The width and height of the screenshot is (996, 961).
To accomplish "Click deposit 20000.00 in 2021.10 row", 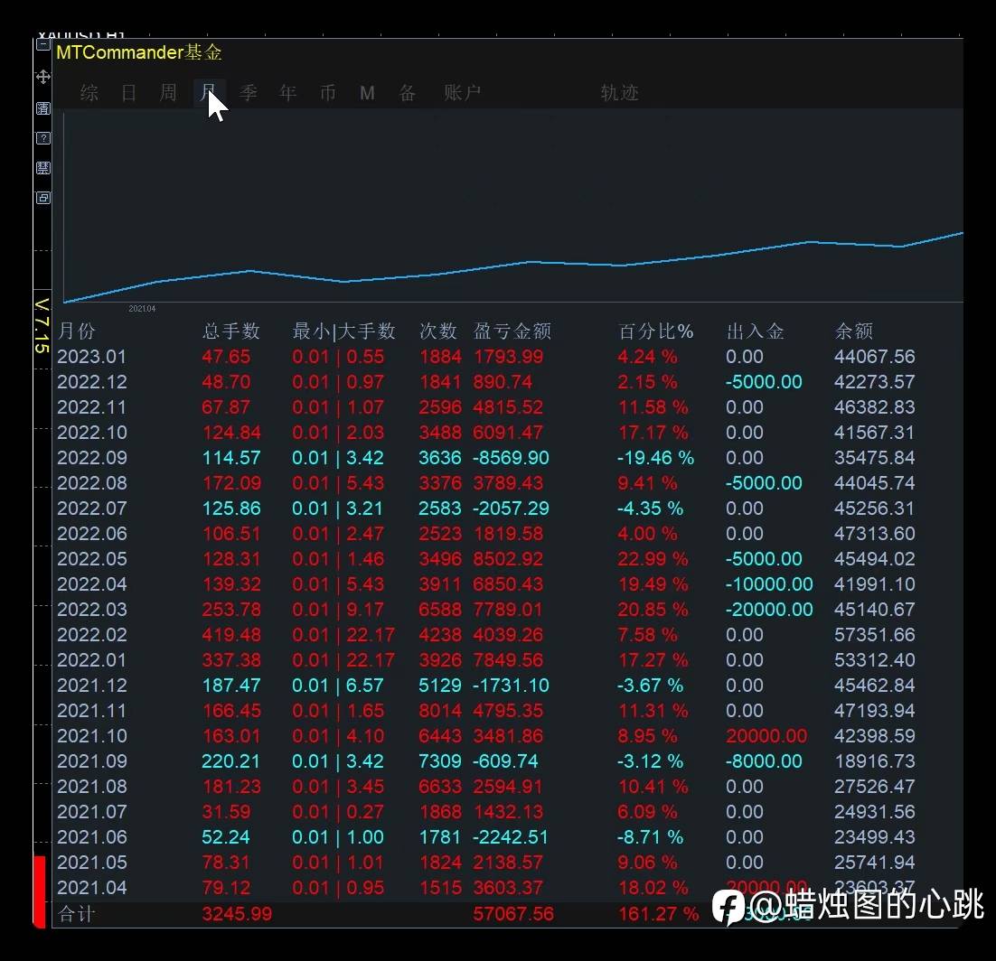I will (x=766, y=736).
